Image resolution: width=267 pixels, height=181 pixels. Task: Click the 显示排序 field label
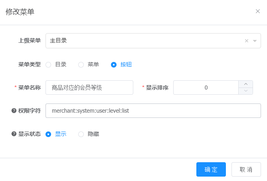157,88
